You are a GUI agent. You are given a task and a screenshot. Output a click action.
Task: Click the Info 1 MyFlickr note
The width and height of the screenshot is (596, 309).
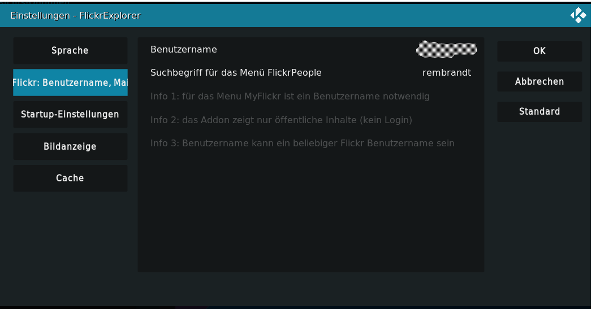tap(290, 97)
